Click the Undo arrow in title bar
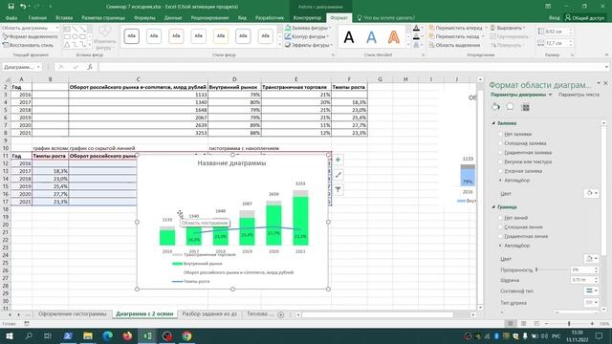This screenshot has height=344, width=612. 23,7
